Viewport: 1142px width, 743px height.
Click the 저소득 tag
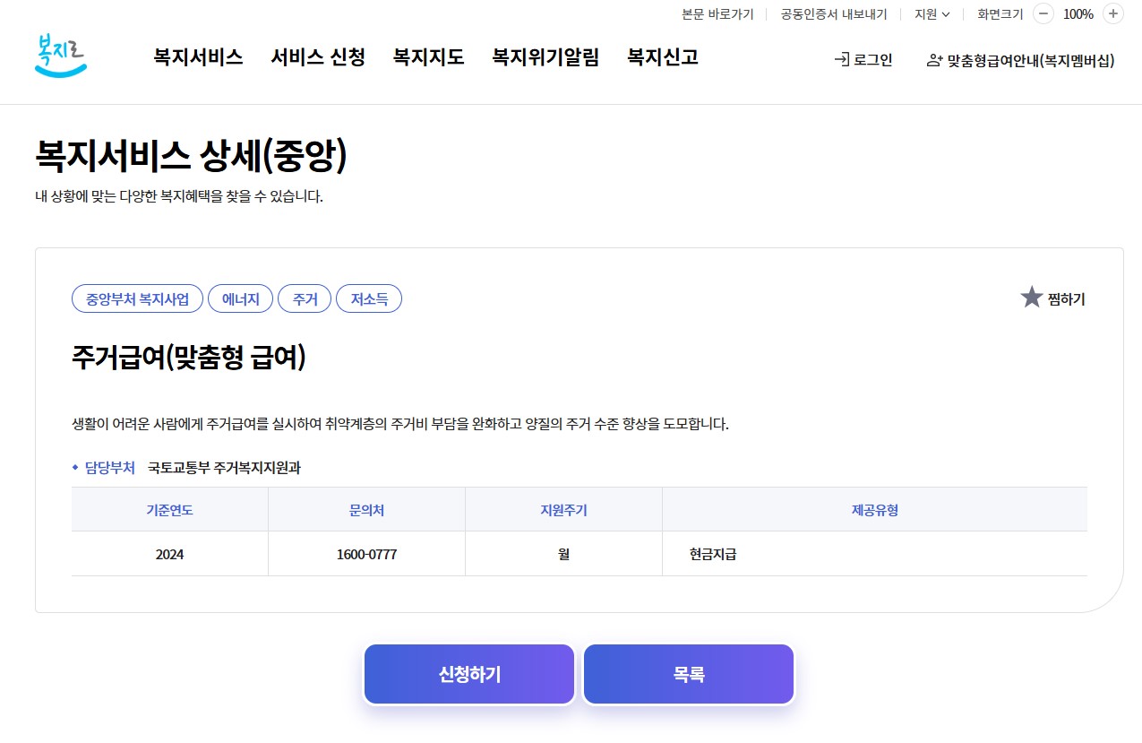[369, 298]
